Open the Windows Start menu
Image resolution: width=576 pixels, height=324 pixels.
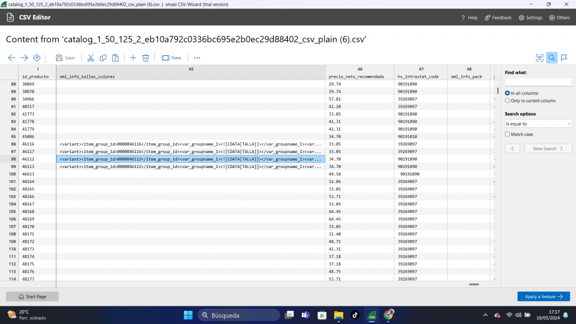pyautogui.click(x=188, y=315)
